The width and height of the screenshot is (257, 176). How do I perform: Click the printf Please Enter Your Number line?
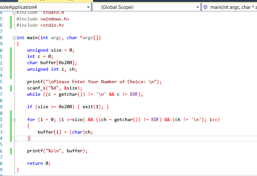pyautogui.click(x=94, y=82)
